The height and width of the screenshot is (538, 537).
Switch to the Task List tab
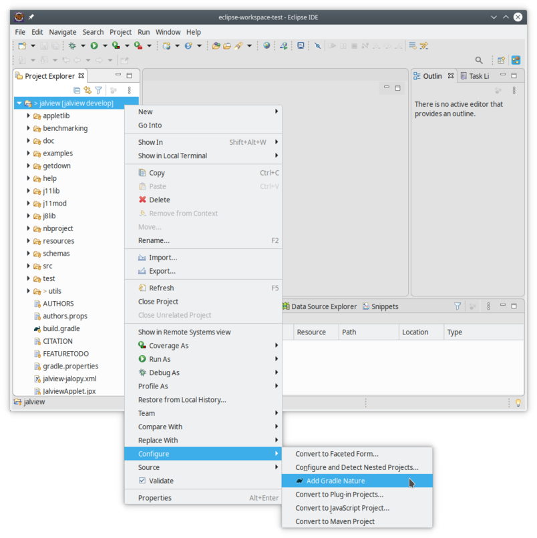475,76
